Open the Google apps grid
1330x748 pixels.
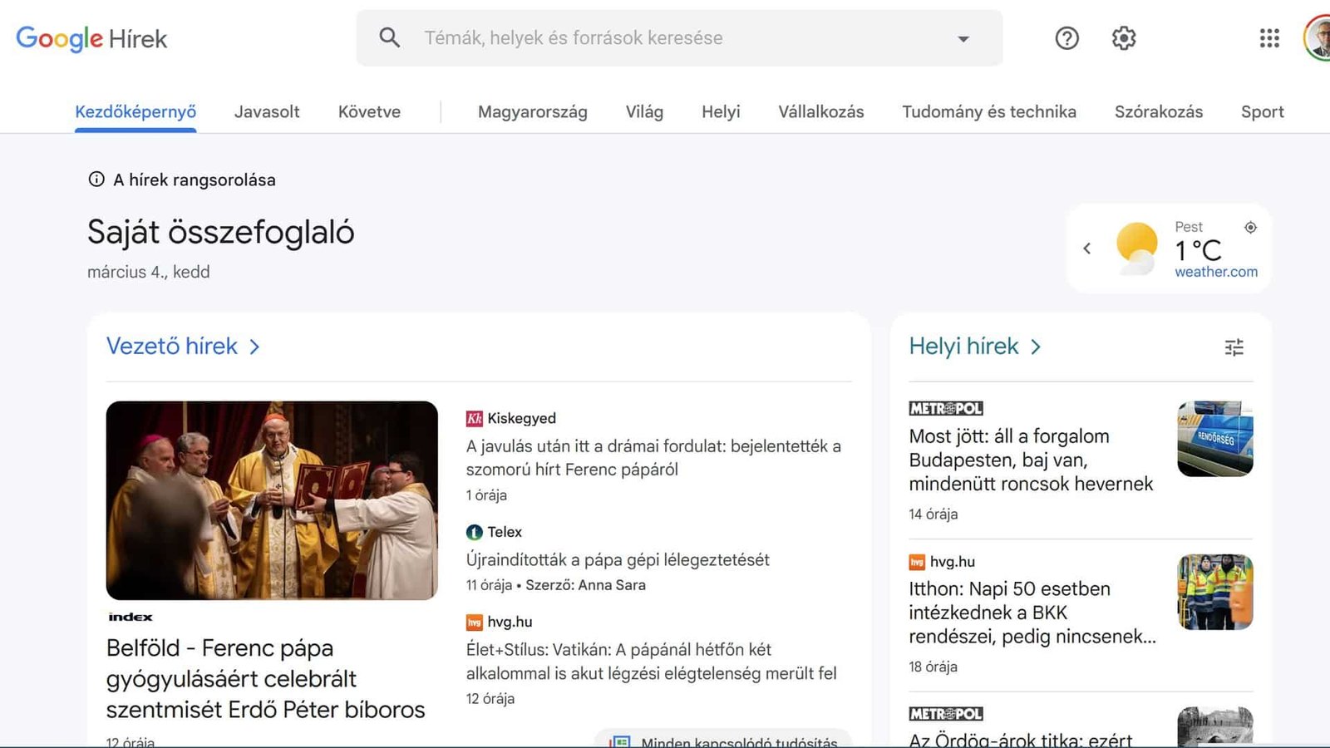click(1268, 38)
